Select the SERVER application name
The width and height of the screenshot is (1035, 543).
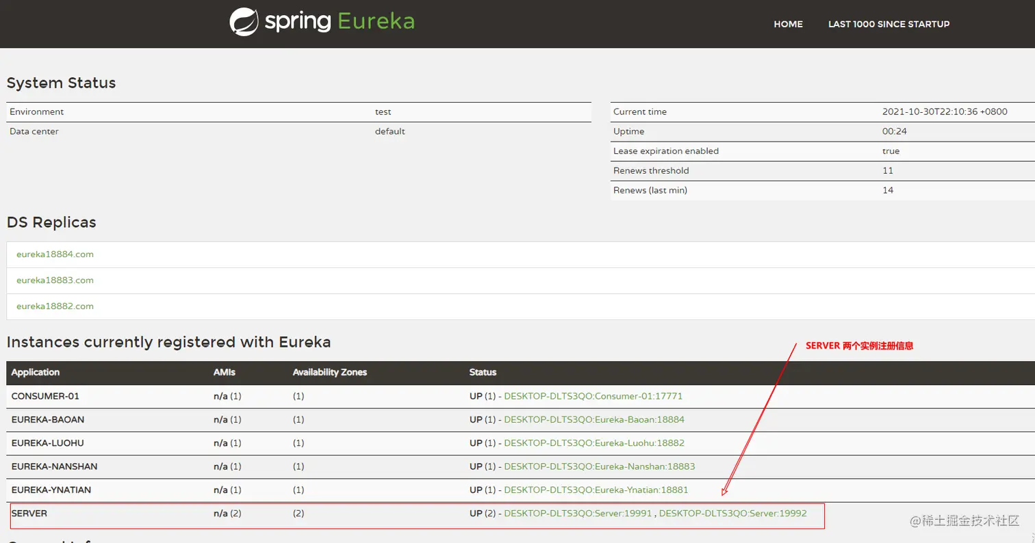(x=29, y=513)
